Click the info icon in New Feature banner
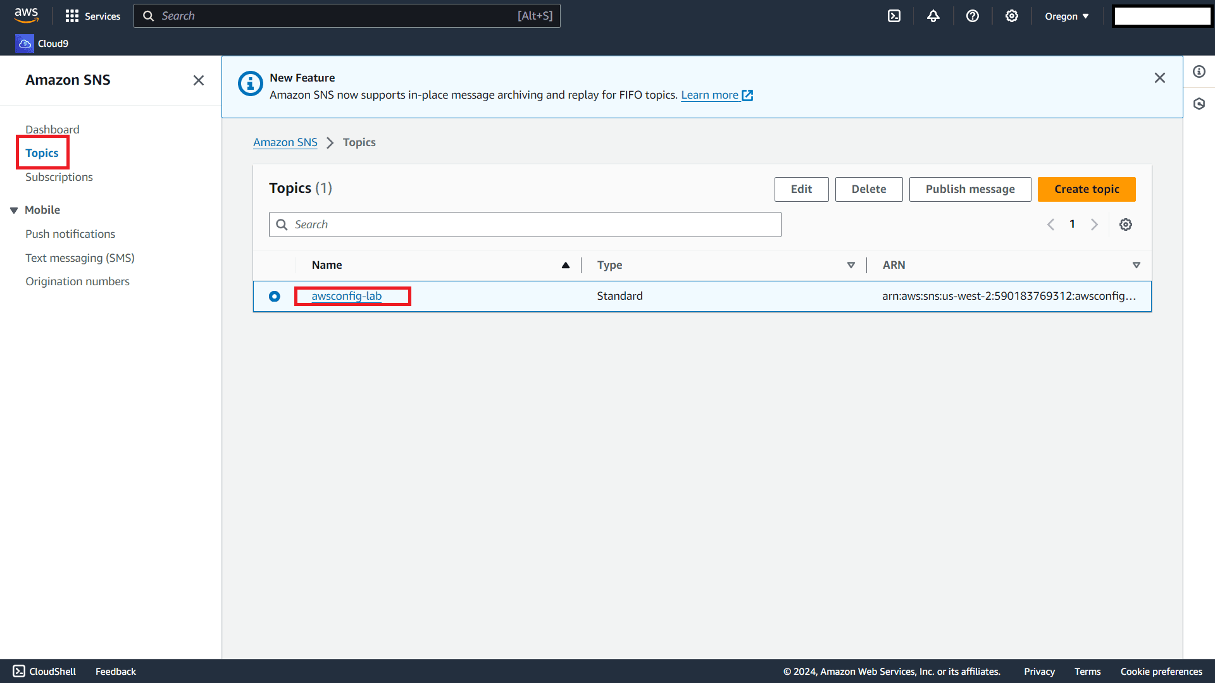 tap(250, 83)
